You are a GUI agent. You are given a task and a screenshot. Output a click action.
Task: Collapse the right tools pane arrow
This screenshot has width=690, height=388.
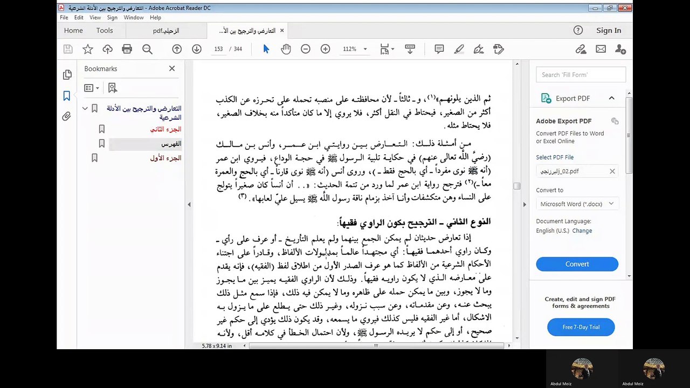pyautogui.click(x=525, y=204)
